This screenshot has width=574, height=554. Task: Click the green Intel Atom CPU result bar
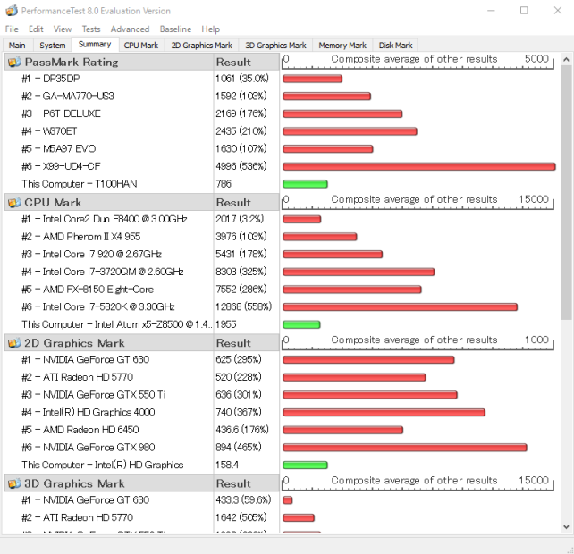pos(301,324)
